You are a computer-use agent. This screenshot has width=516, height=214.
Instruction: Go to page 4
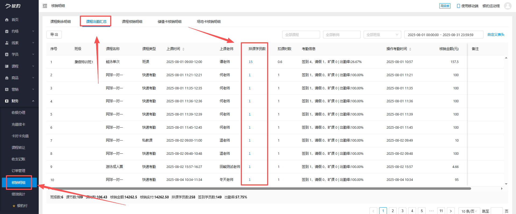pos(412,211)
